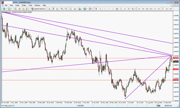Select the W1 timeframe button

167,9
